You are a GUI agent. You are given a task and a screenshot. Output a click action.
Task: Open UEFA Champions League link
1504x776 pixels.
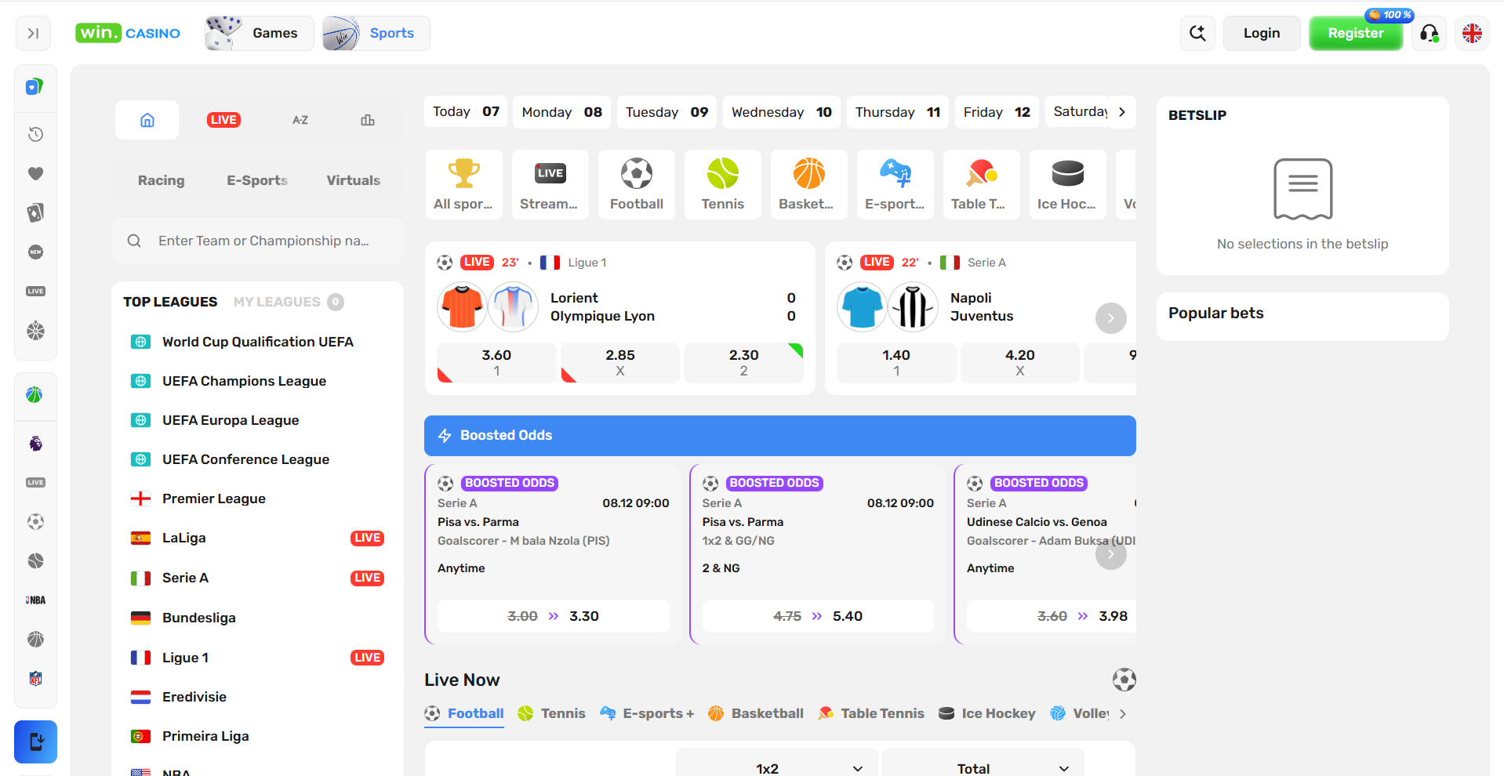pyautogui.click(x=244, y=381)
